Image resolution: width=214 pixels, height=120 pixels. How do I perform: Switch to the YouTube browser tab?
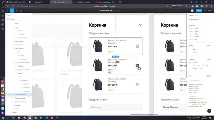(x=106, y=2)
